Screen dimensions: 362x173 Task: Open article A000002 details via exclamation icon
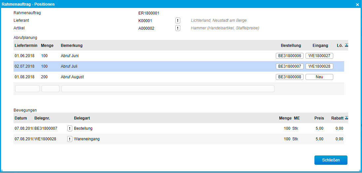pos(178,28)
